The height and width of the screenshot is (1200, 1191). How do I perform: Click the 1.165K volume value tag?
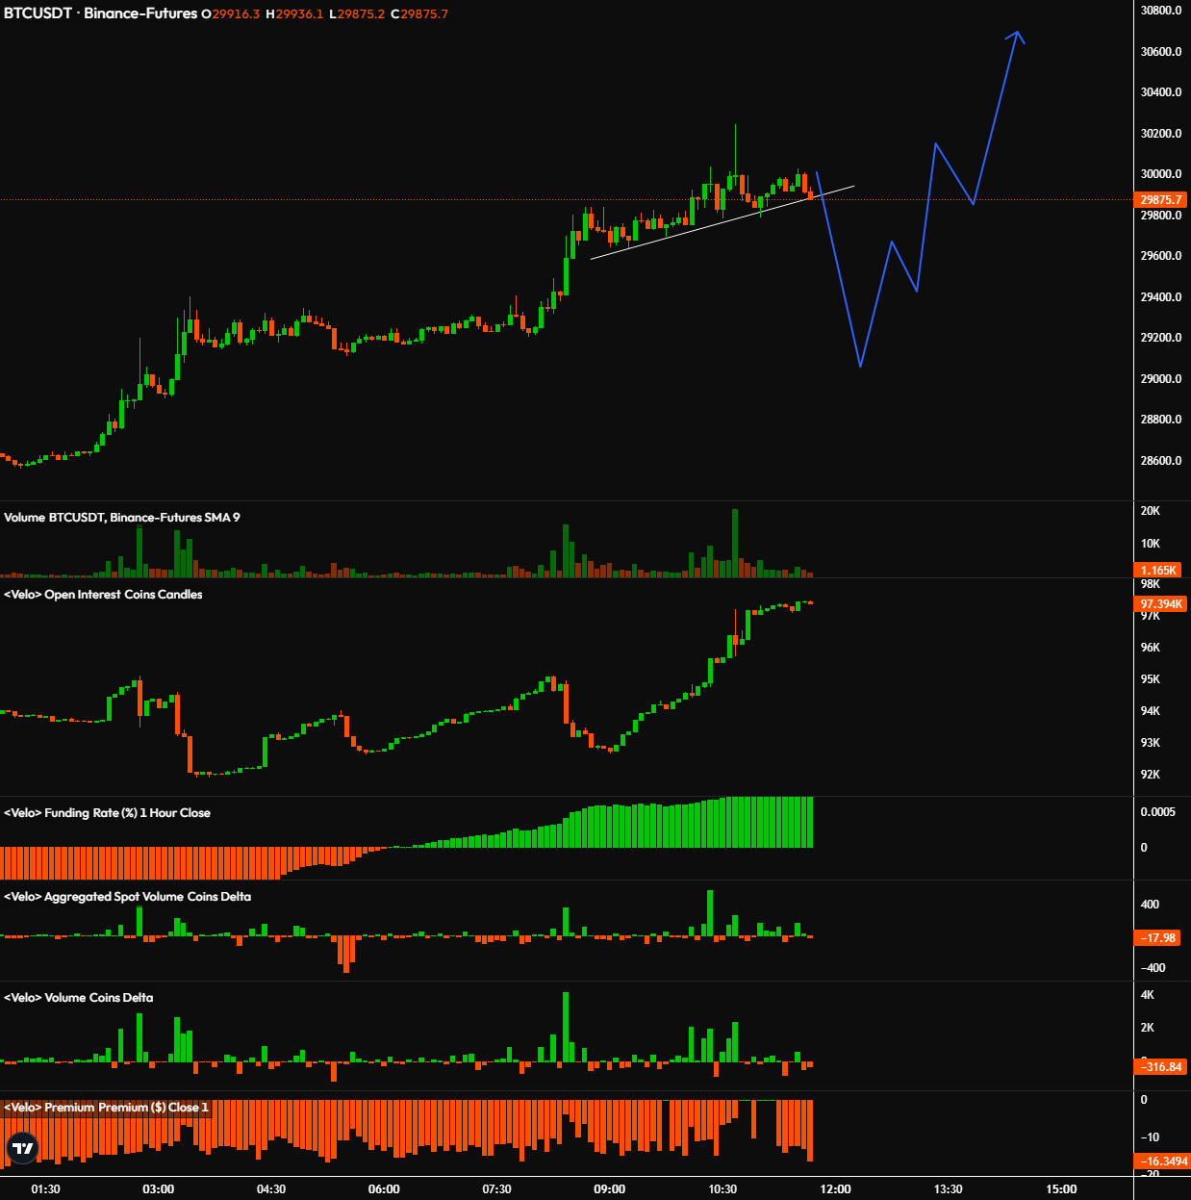pyautogui.click(x=1159, y=571)
